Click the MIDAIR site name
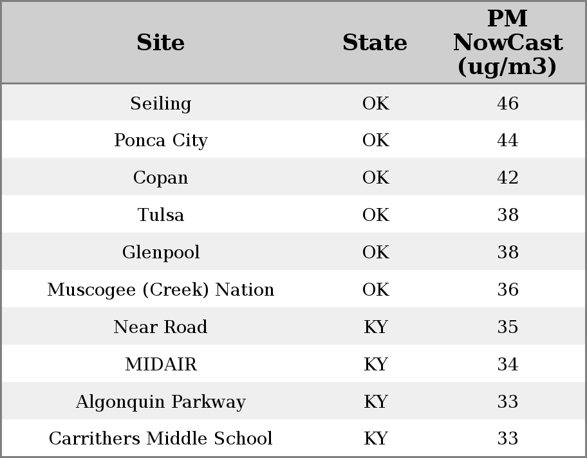587x458 pixels. pyautogui.click(x=160, y=365)
